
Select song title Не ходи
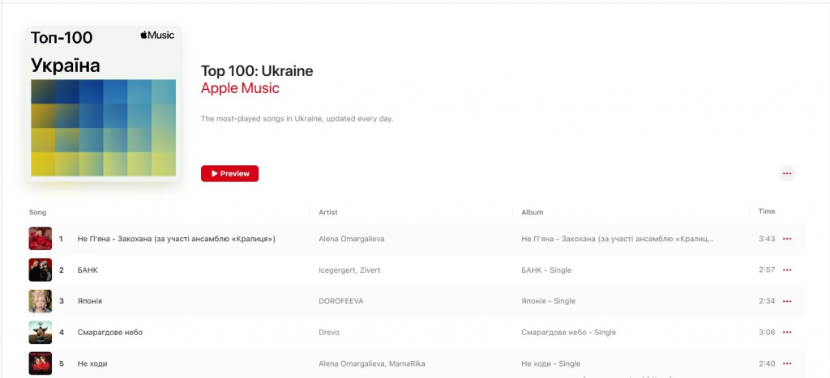92,363
